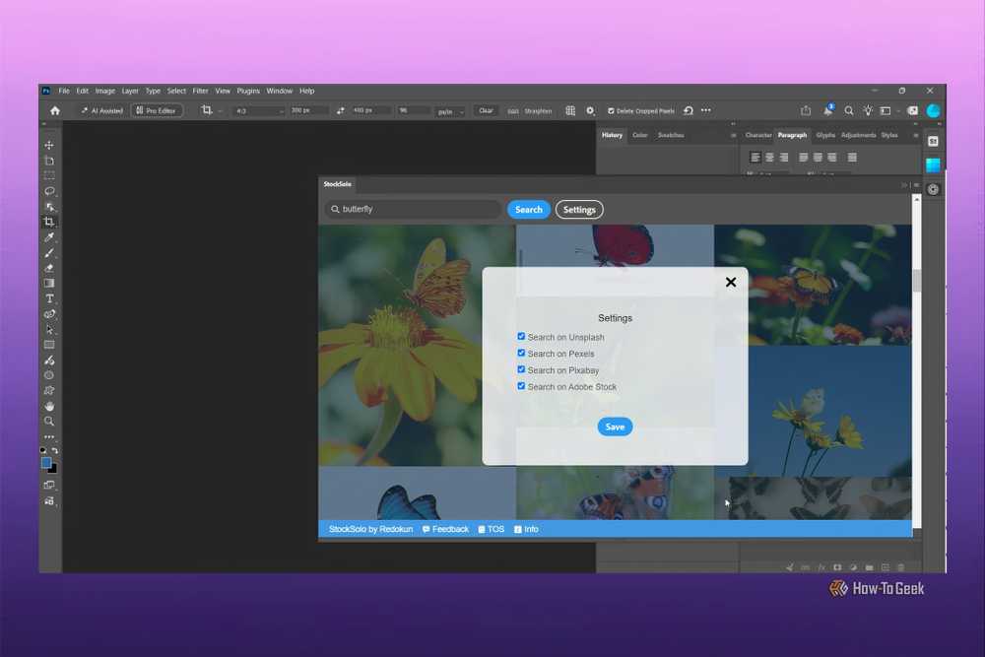Select the Brush tool
This screenshot has width=985, height=657.
[x=49, y=252]
